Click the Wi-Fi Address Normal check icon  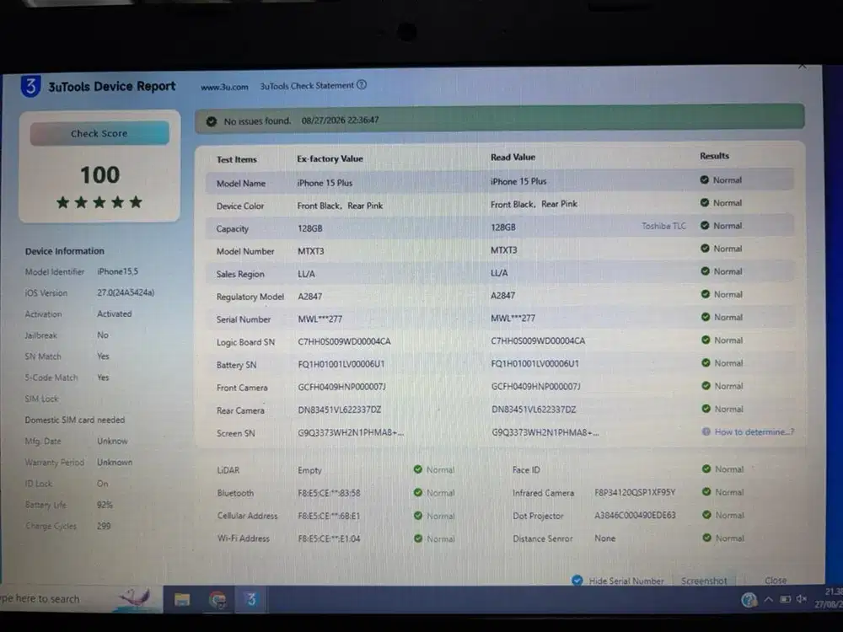(x=418, y=538)
